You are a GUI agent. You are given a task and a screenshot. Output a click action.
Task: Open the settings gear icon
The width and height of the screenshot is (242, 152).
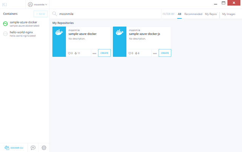(44, 147)
